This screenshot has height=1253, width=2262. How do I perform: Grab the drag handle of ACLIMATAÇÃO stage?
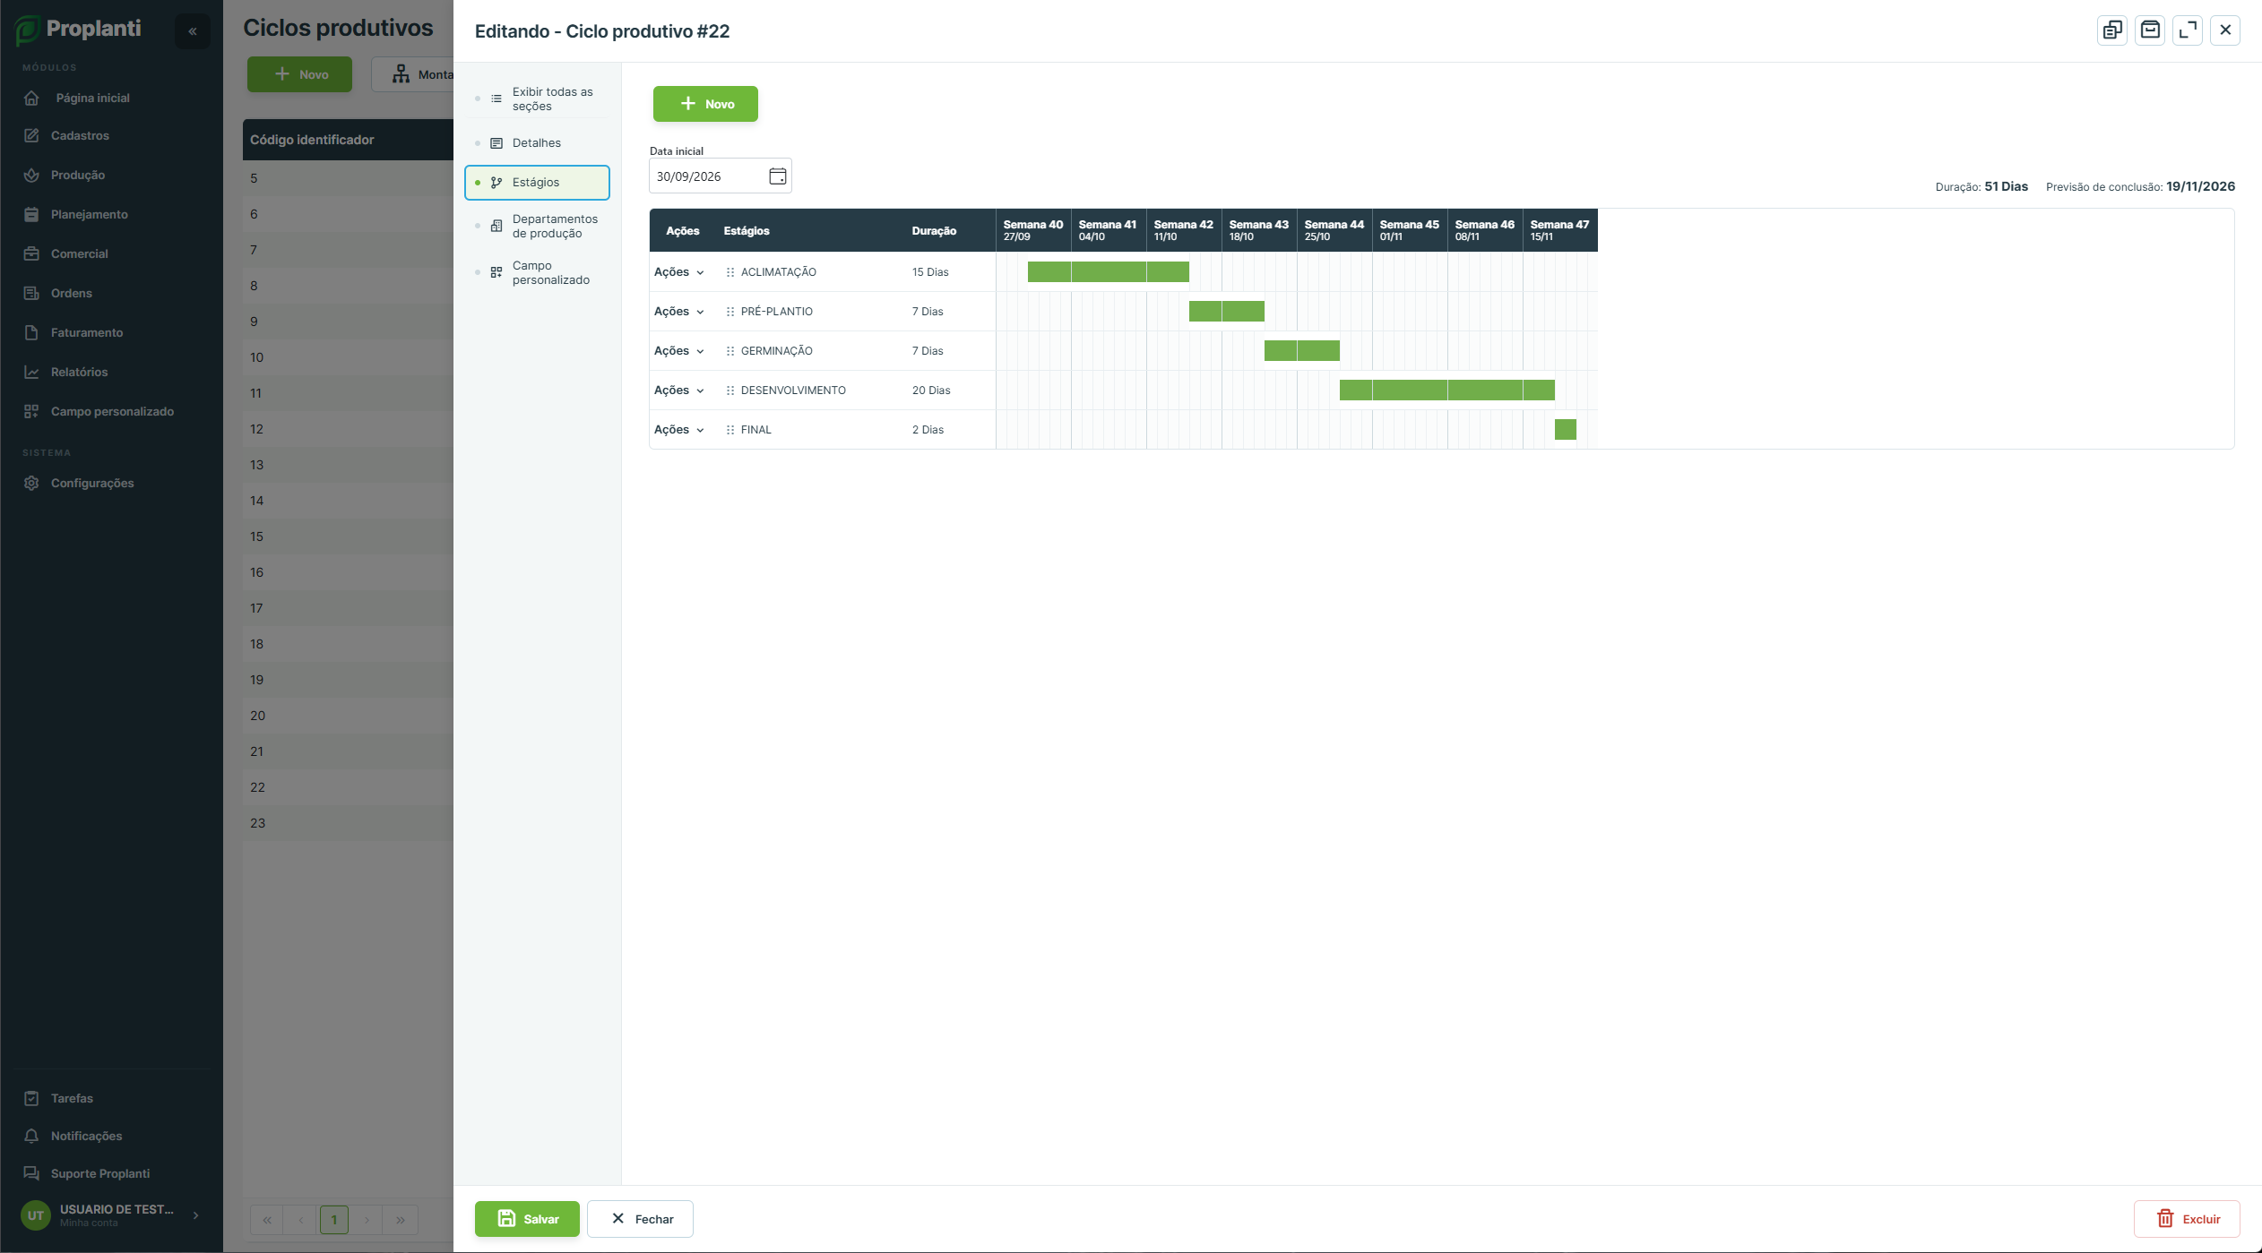click(730, 272)
